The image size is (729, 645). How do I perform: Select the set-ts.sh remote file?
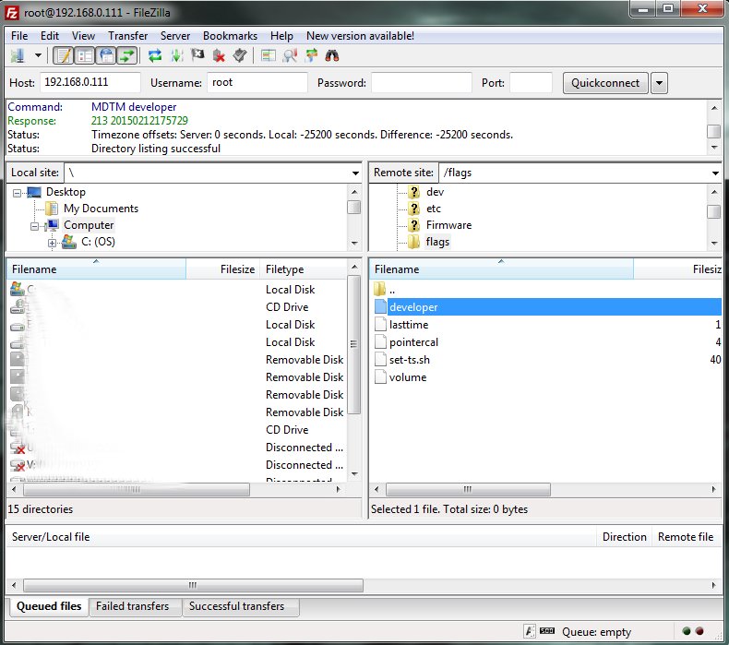(409, 360)
